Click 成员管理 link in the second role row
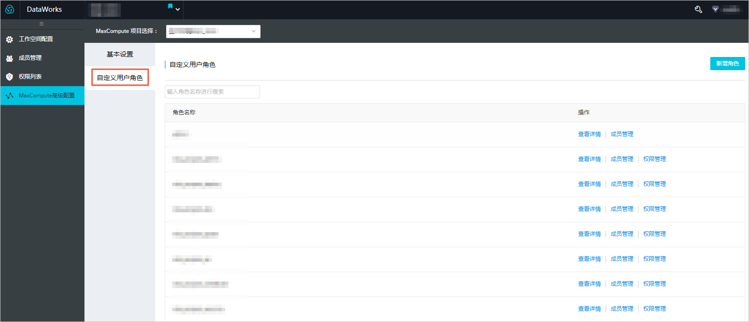The height and width of the screenshot is (322, 749). tap(622, 159)
